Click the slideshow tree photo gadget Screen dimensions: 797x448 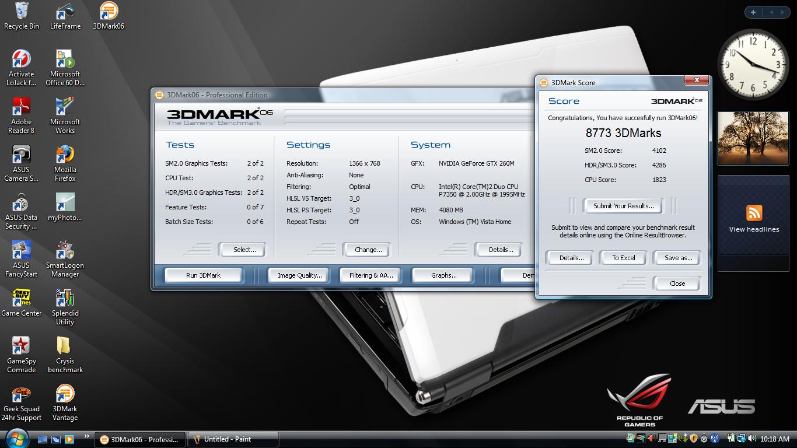(753, 138)
